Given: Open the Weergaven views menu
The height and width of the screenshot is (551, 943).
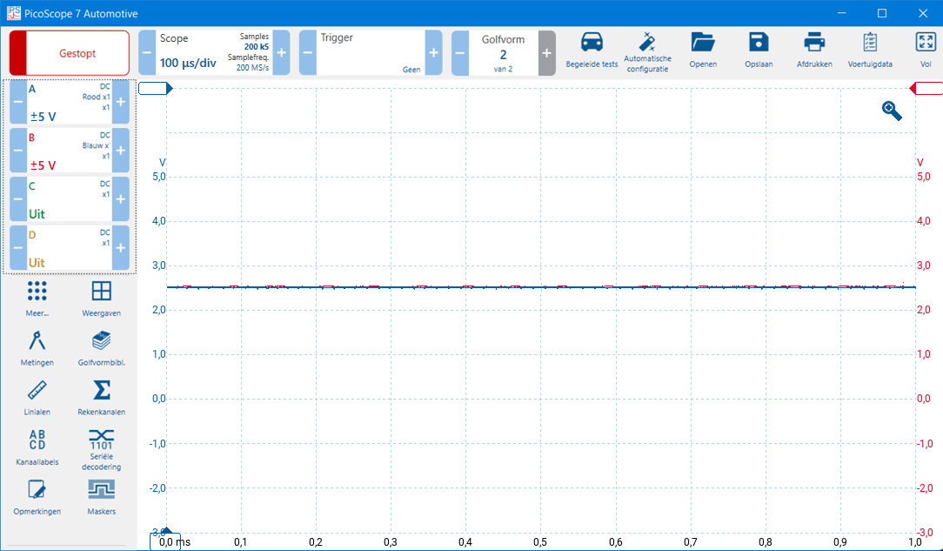Looking at the screenshot, I should pyautogui.click(x=101, y=297).
